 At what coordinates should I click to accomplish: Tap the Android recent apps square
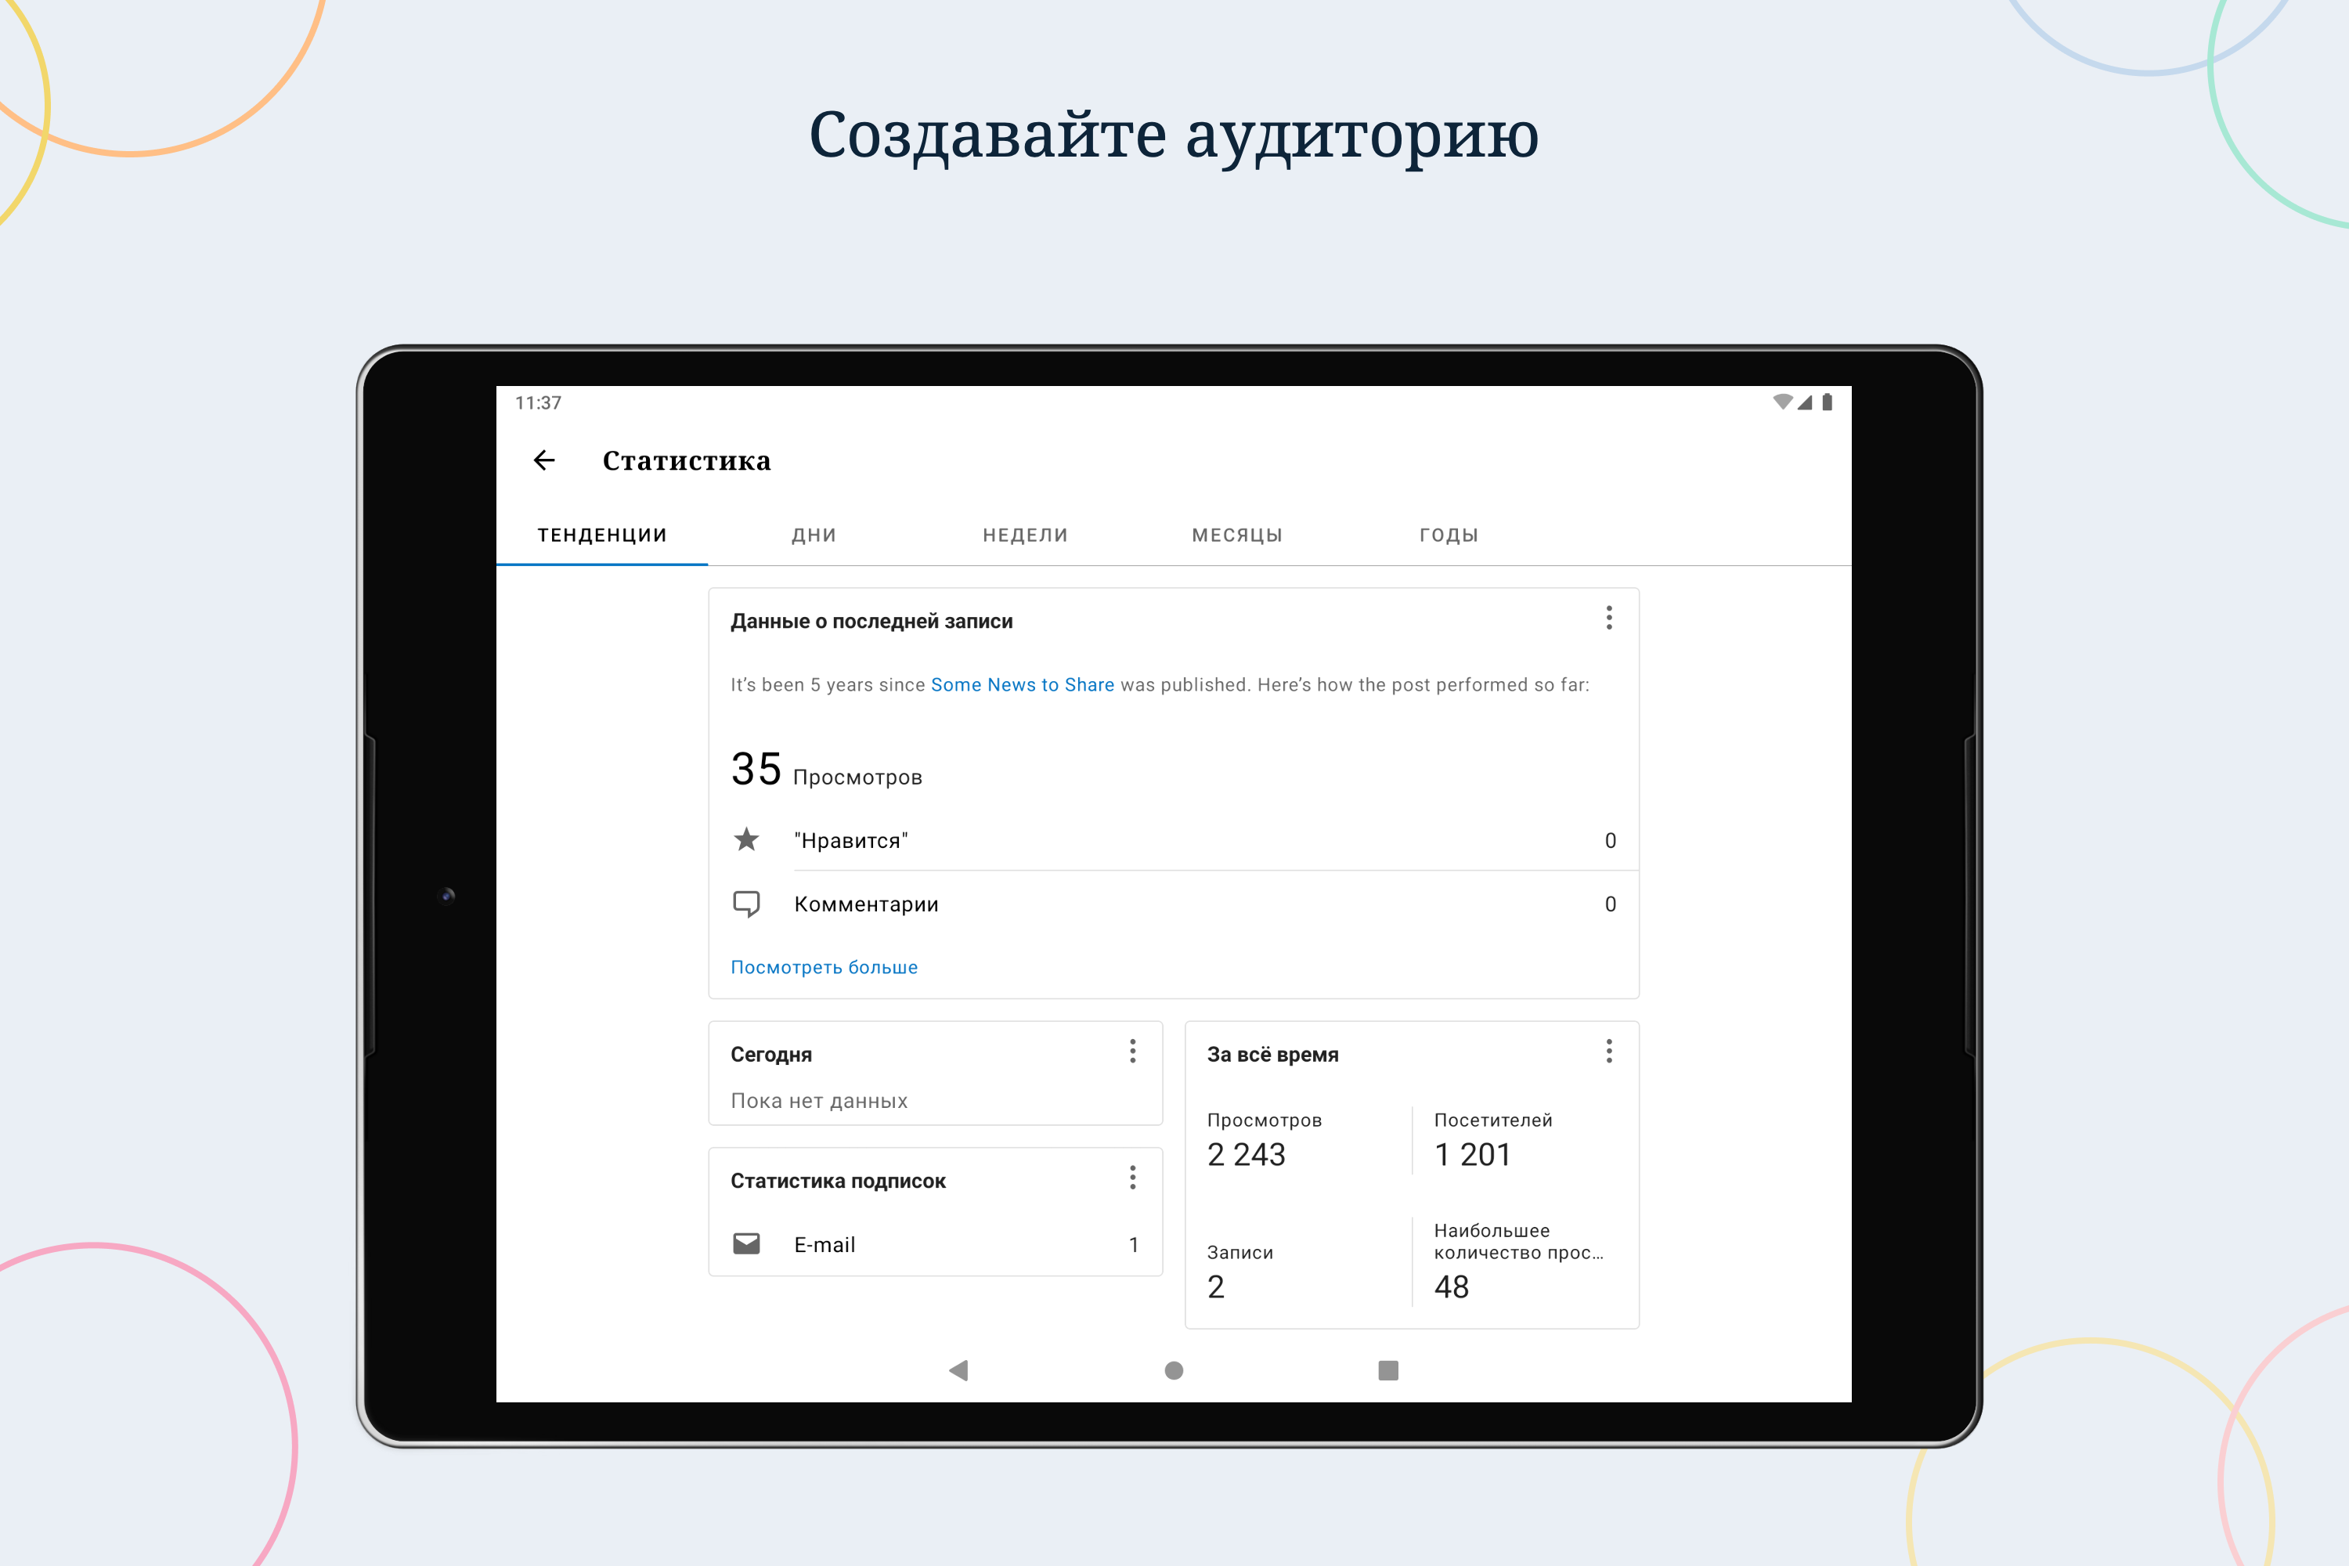[x=1388, y=1370]
